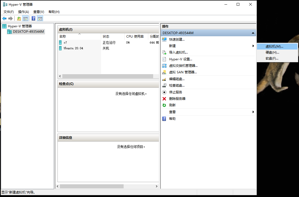Click the c7 virtual machine icon
Screen dimensions: 299x197
pyautogui.click(x=60, y=42)
